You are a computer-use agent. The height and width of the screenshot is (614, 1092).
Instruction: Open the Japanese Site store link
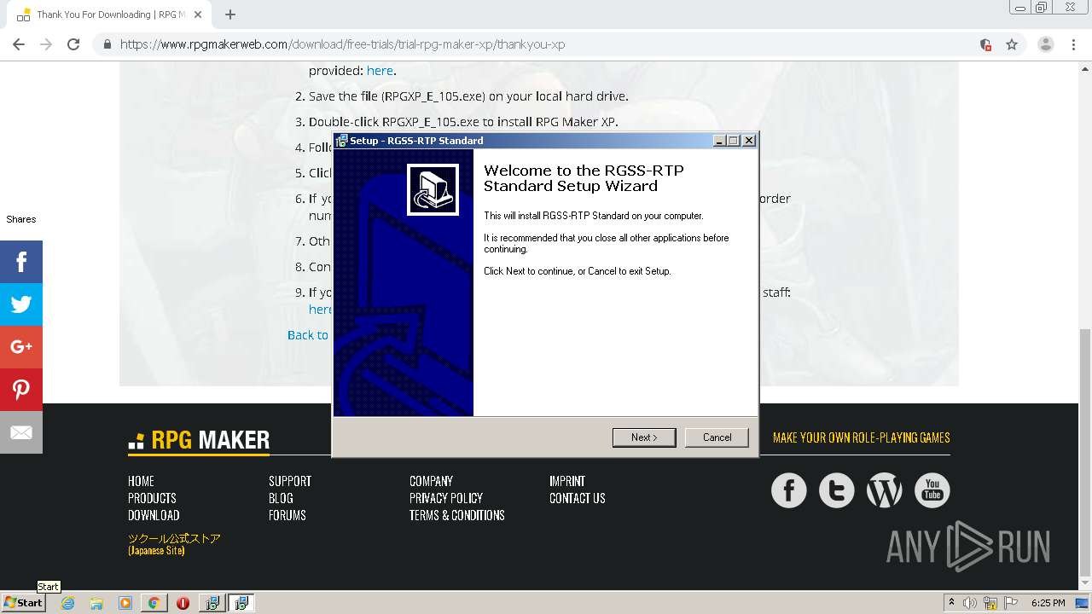tap(174, 544)
